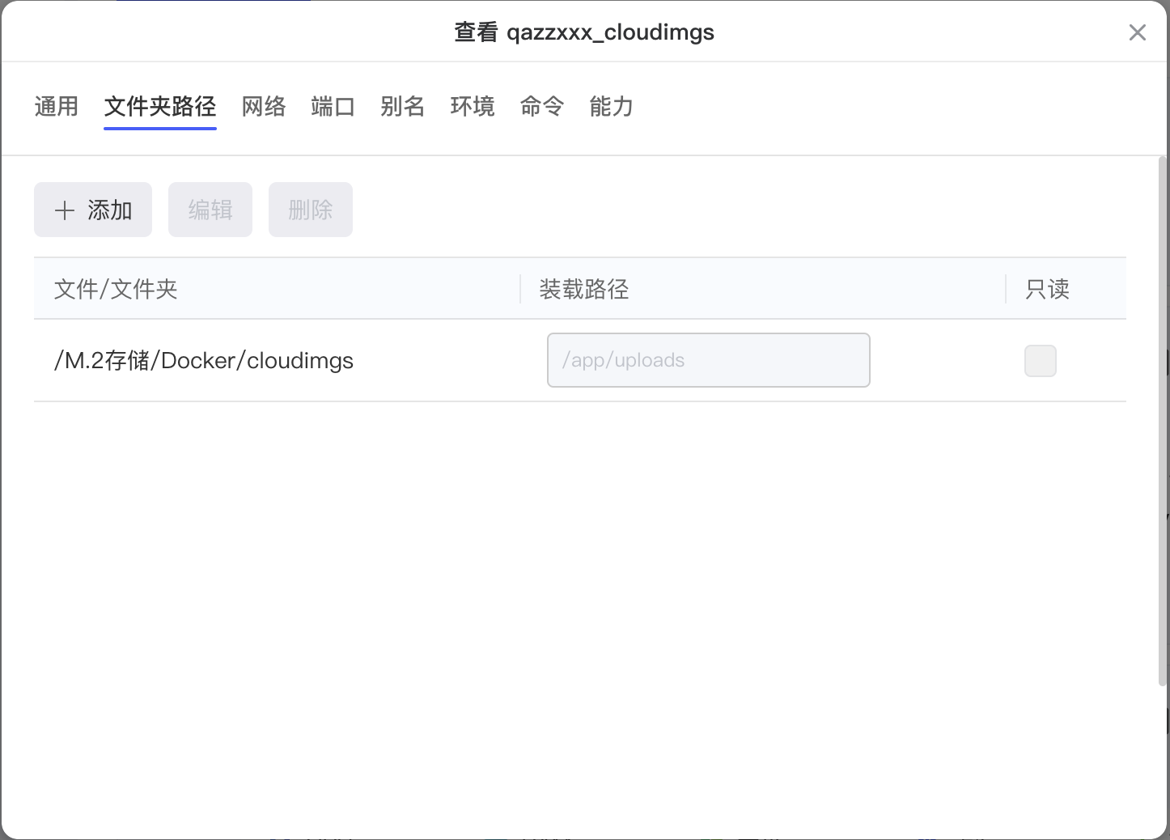Click the 只读 column header
The image size is (1170, 840).
pos(1048,289)
